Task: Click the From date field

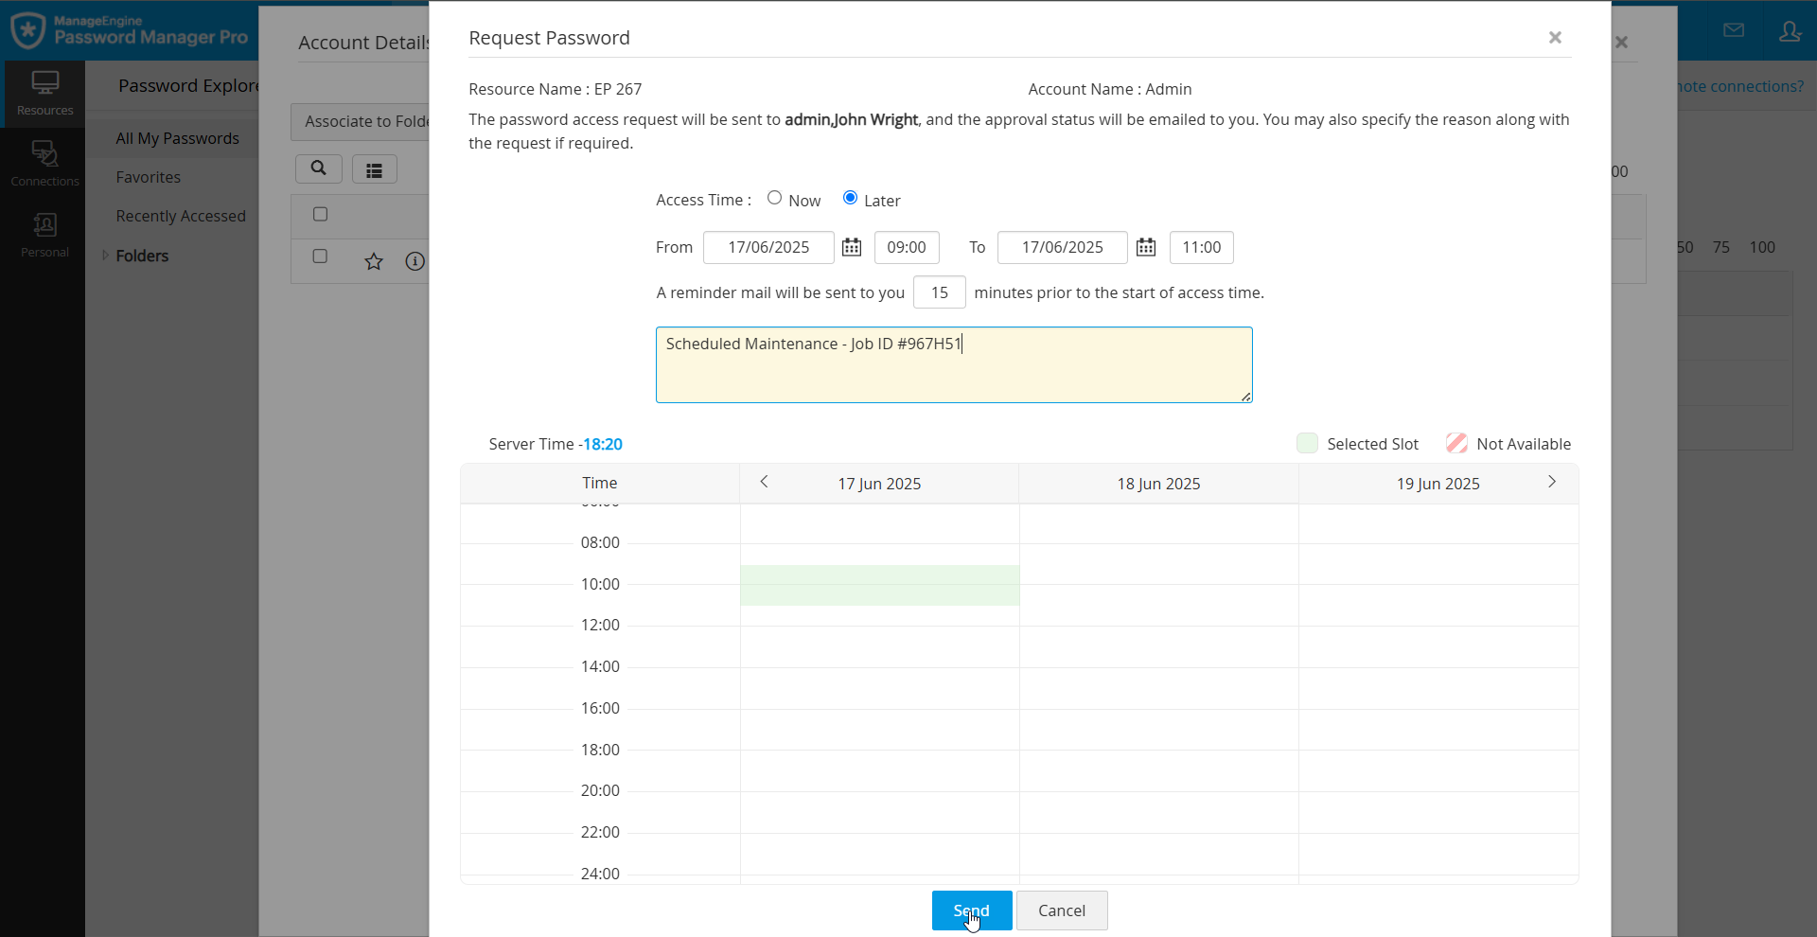Action: click(768, 247)
